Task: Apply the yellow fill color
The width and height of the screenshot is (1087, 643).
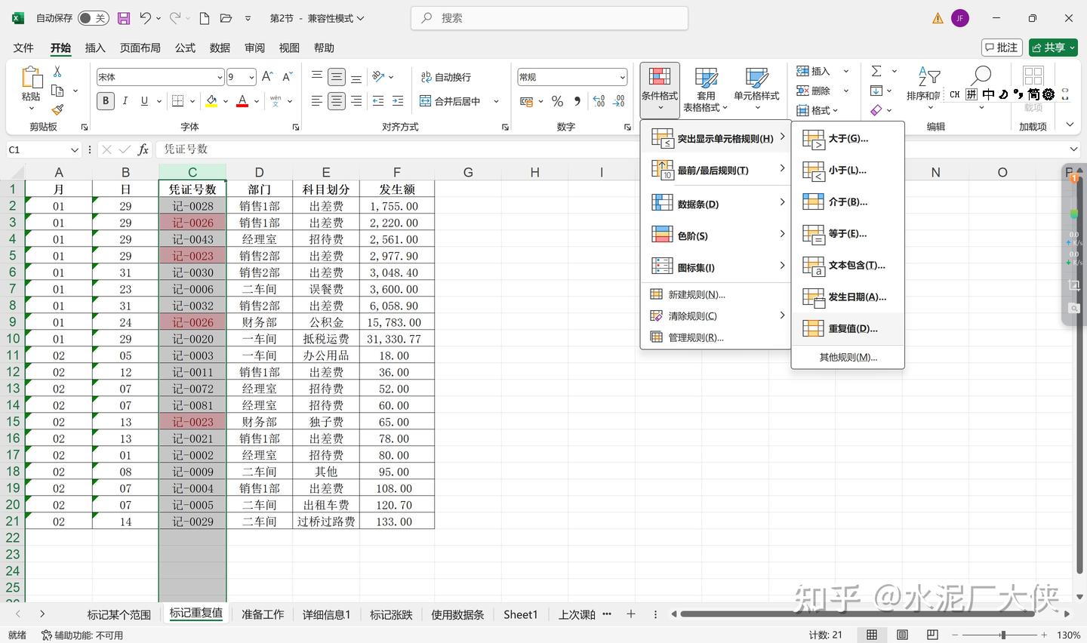Action: [212, 101]
